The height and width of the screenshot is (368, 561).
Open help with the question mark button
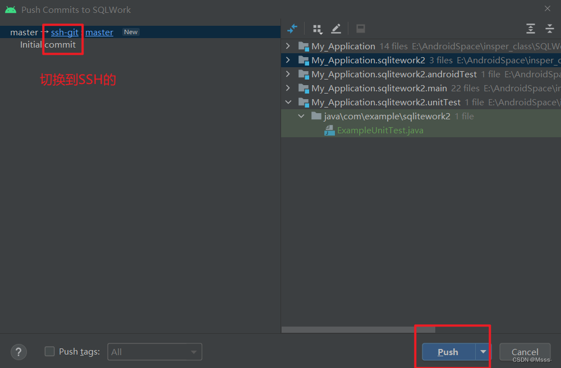19,352
